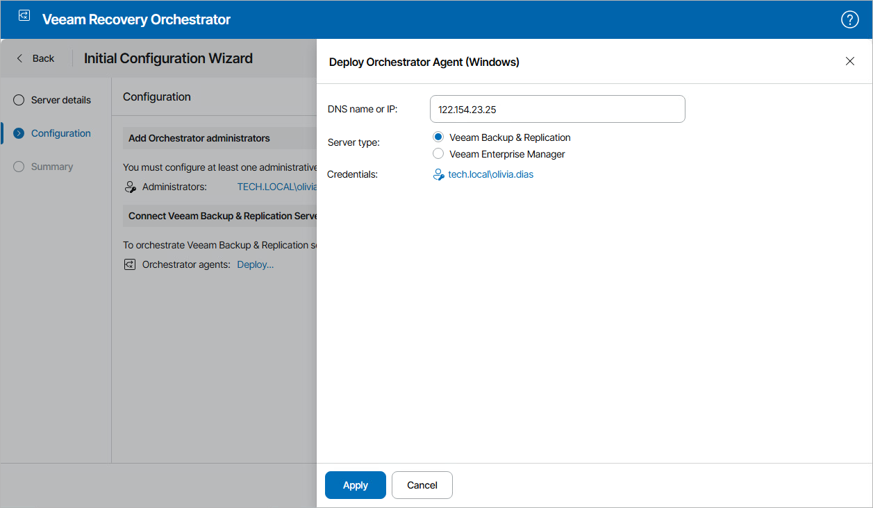Select the Veeam Enterprise Manager server type

[438, 153]
